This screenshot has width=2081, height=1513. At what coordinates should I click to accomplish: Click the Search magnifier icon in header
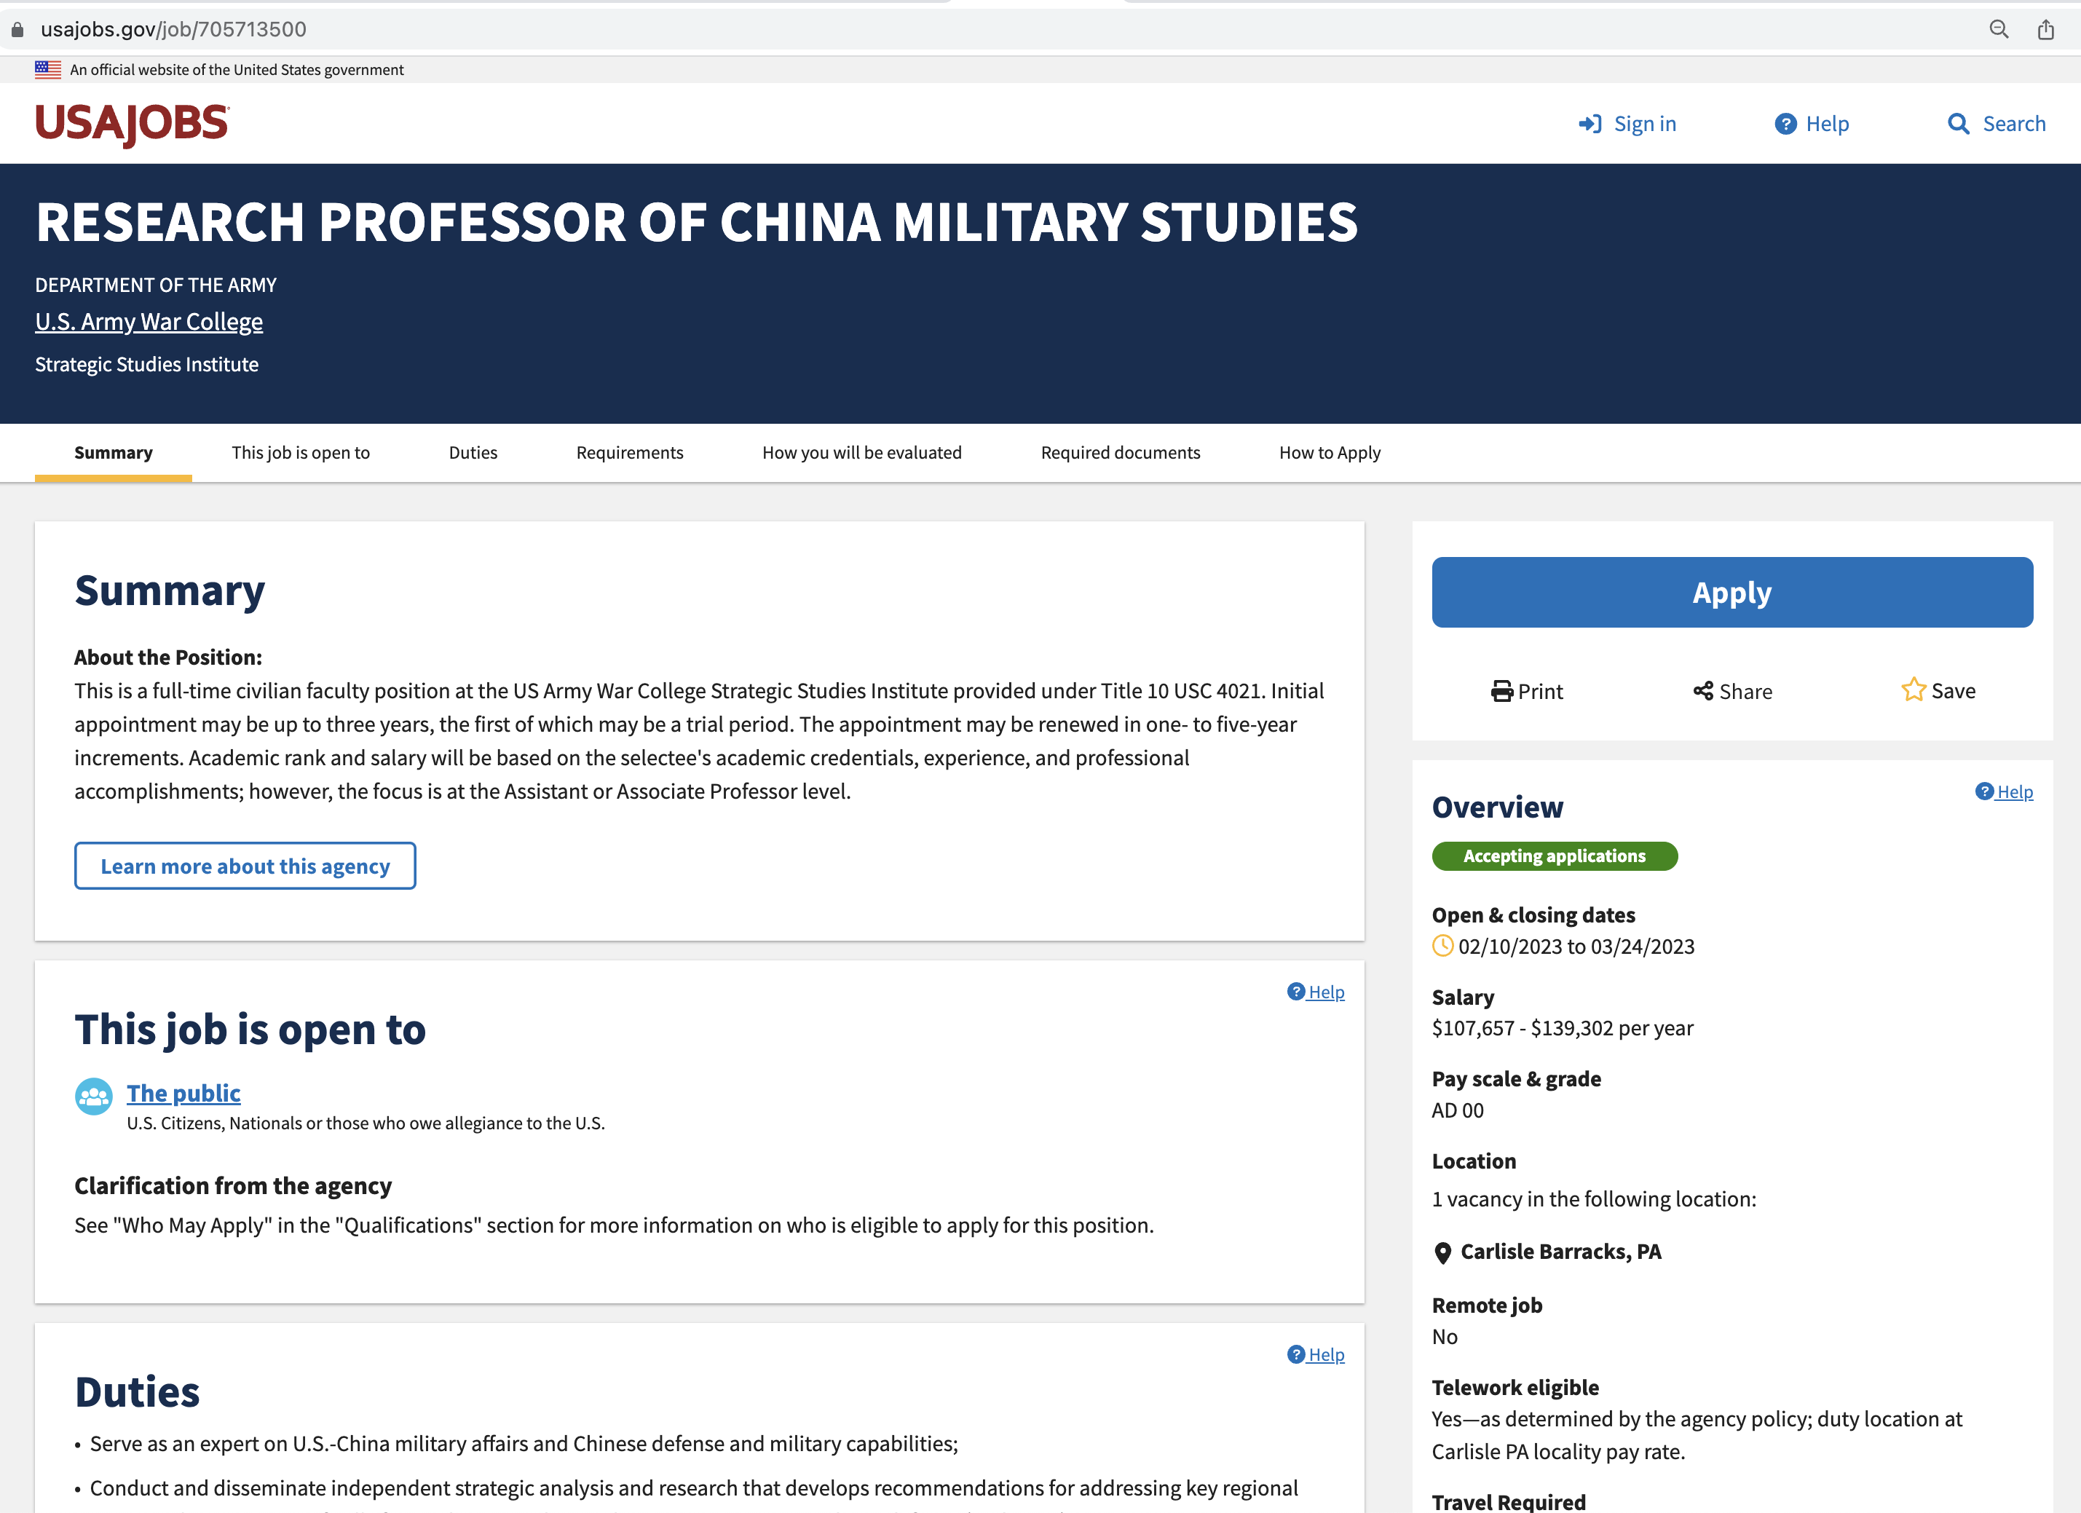[1959, 124]
